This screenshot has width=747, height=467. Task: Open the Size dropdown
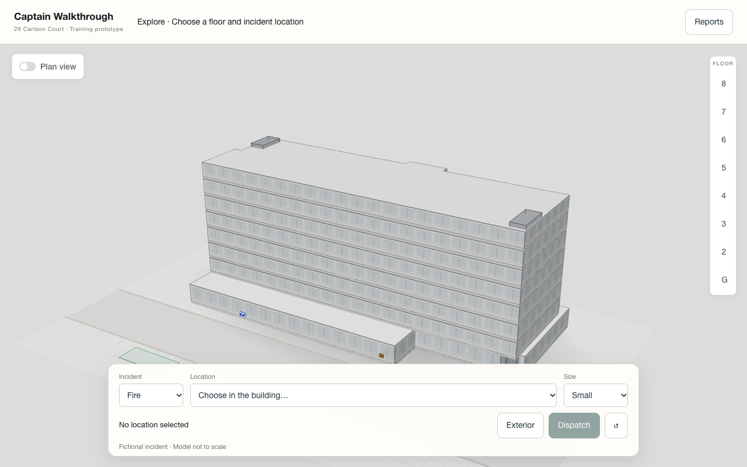[596, 395]
